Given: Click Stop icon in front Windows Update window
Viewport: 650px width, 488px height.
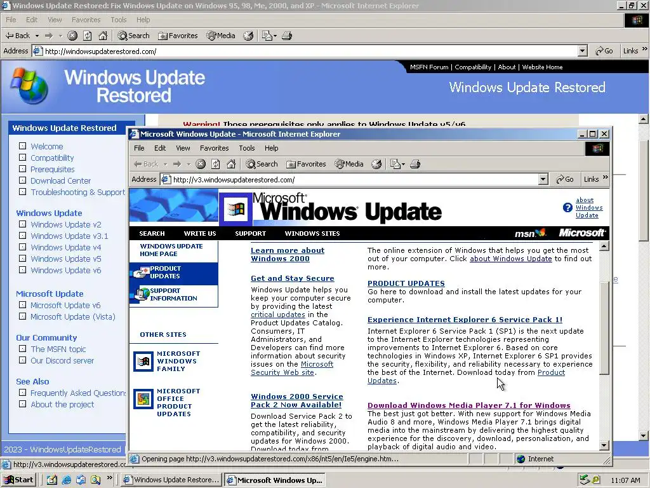Looking at the screenshot, I should point(201,164).
